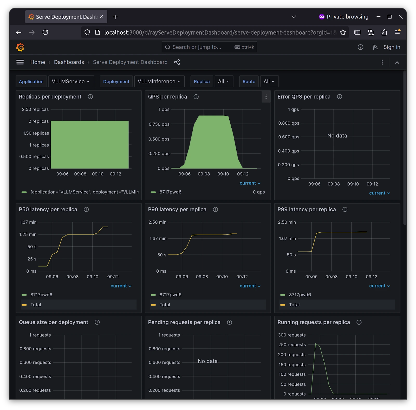
Task: Open a new browser tab
Action: click(115, 17)
